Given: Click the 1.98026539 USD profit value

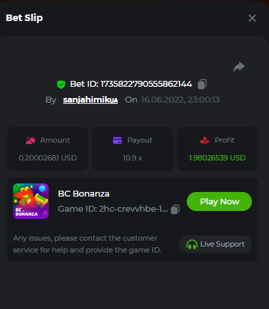Looking at the screenshot, I should point(217,158).
